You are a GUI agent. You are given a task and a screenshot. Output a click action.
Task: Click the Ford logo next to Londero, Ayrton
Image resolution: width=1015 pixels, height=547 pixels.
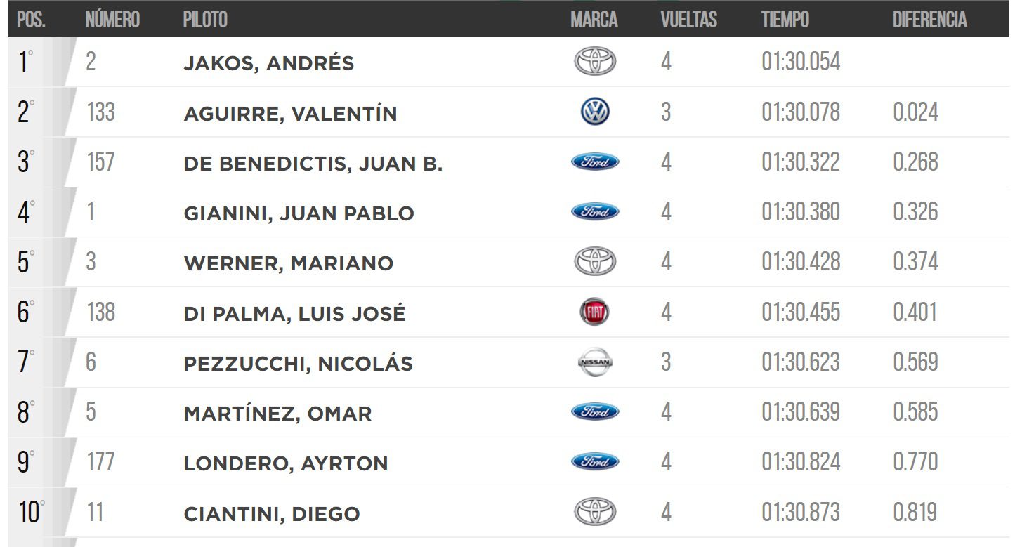[x=594, y=461]
